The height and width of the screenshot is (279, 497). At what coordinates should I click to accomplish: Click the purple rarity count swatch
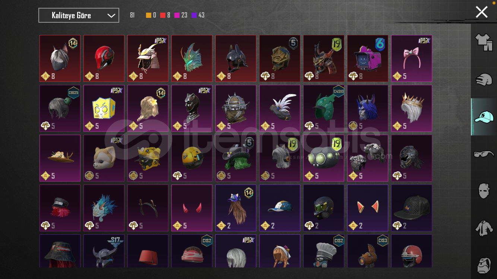point(194,15)
